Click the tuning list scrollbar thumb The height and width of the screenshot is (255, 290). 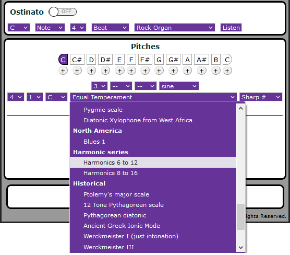point(240,217)
